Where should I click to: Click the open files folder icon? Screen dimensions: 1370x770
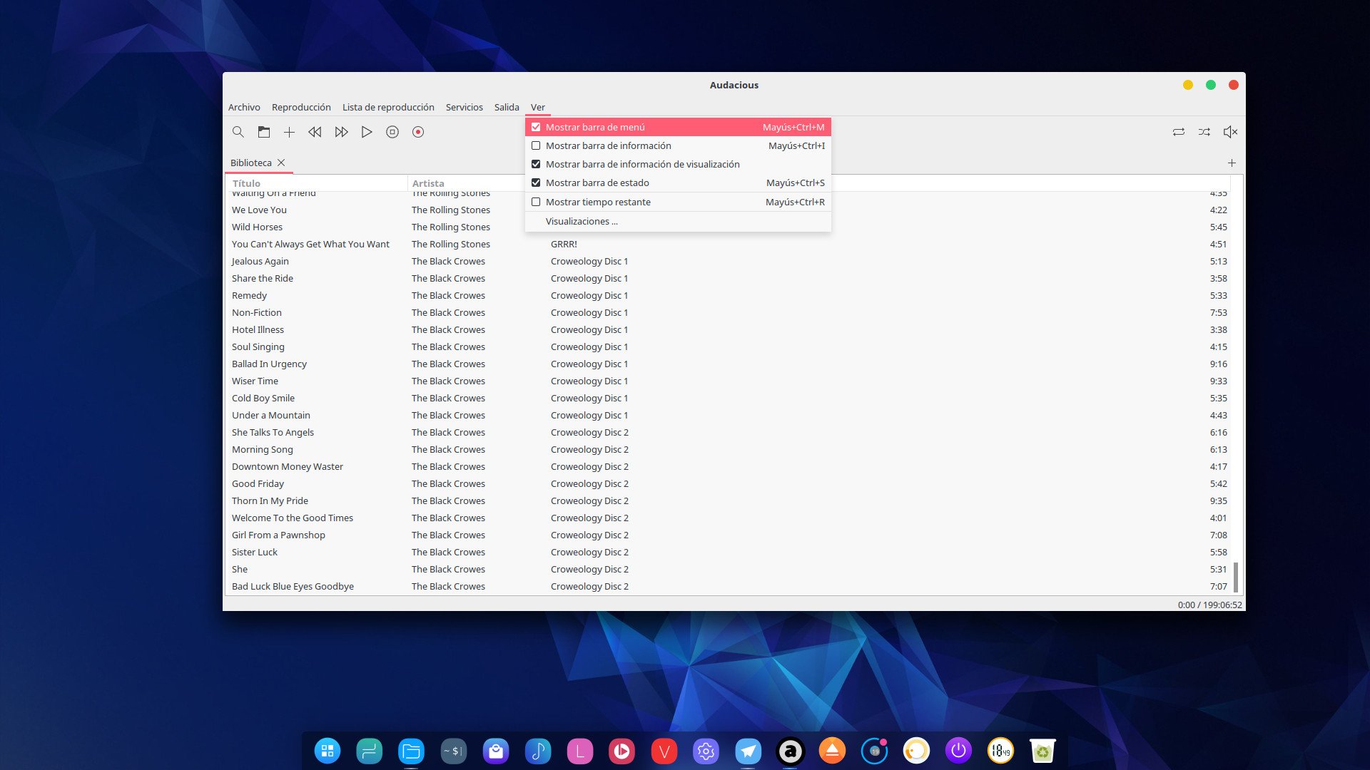[x=264, y=132]
